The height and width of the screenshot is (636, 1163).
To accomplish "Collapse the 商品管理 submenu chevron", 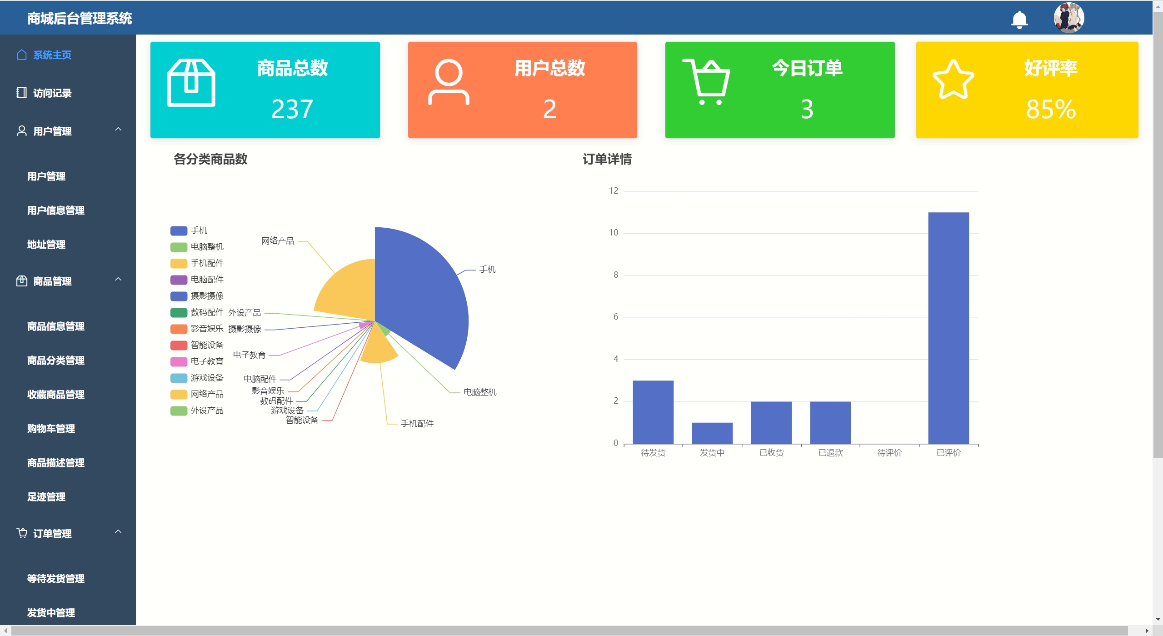I will pyautogui.click(x=118, y=280).
